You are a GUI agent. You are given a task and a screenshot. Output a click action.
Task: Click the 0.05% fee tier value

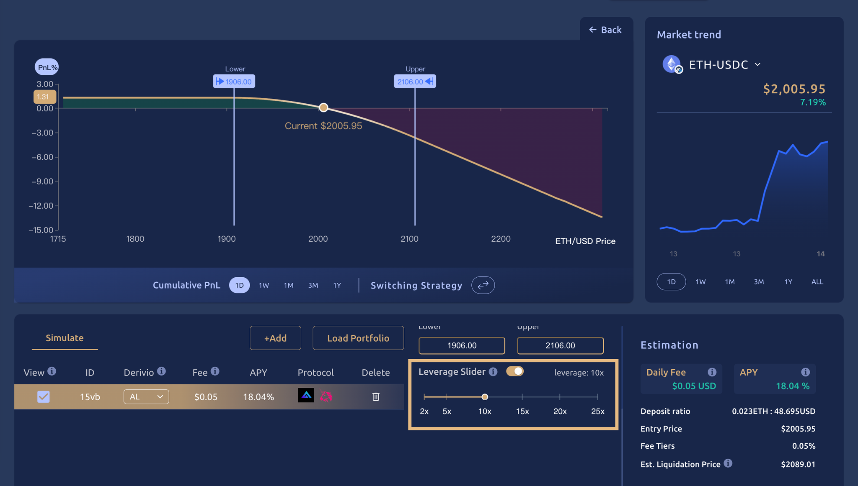[x=804, y=446]
